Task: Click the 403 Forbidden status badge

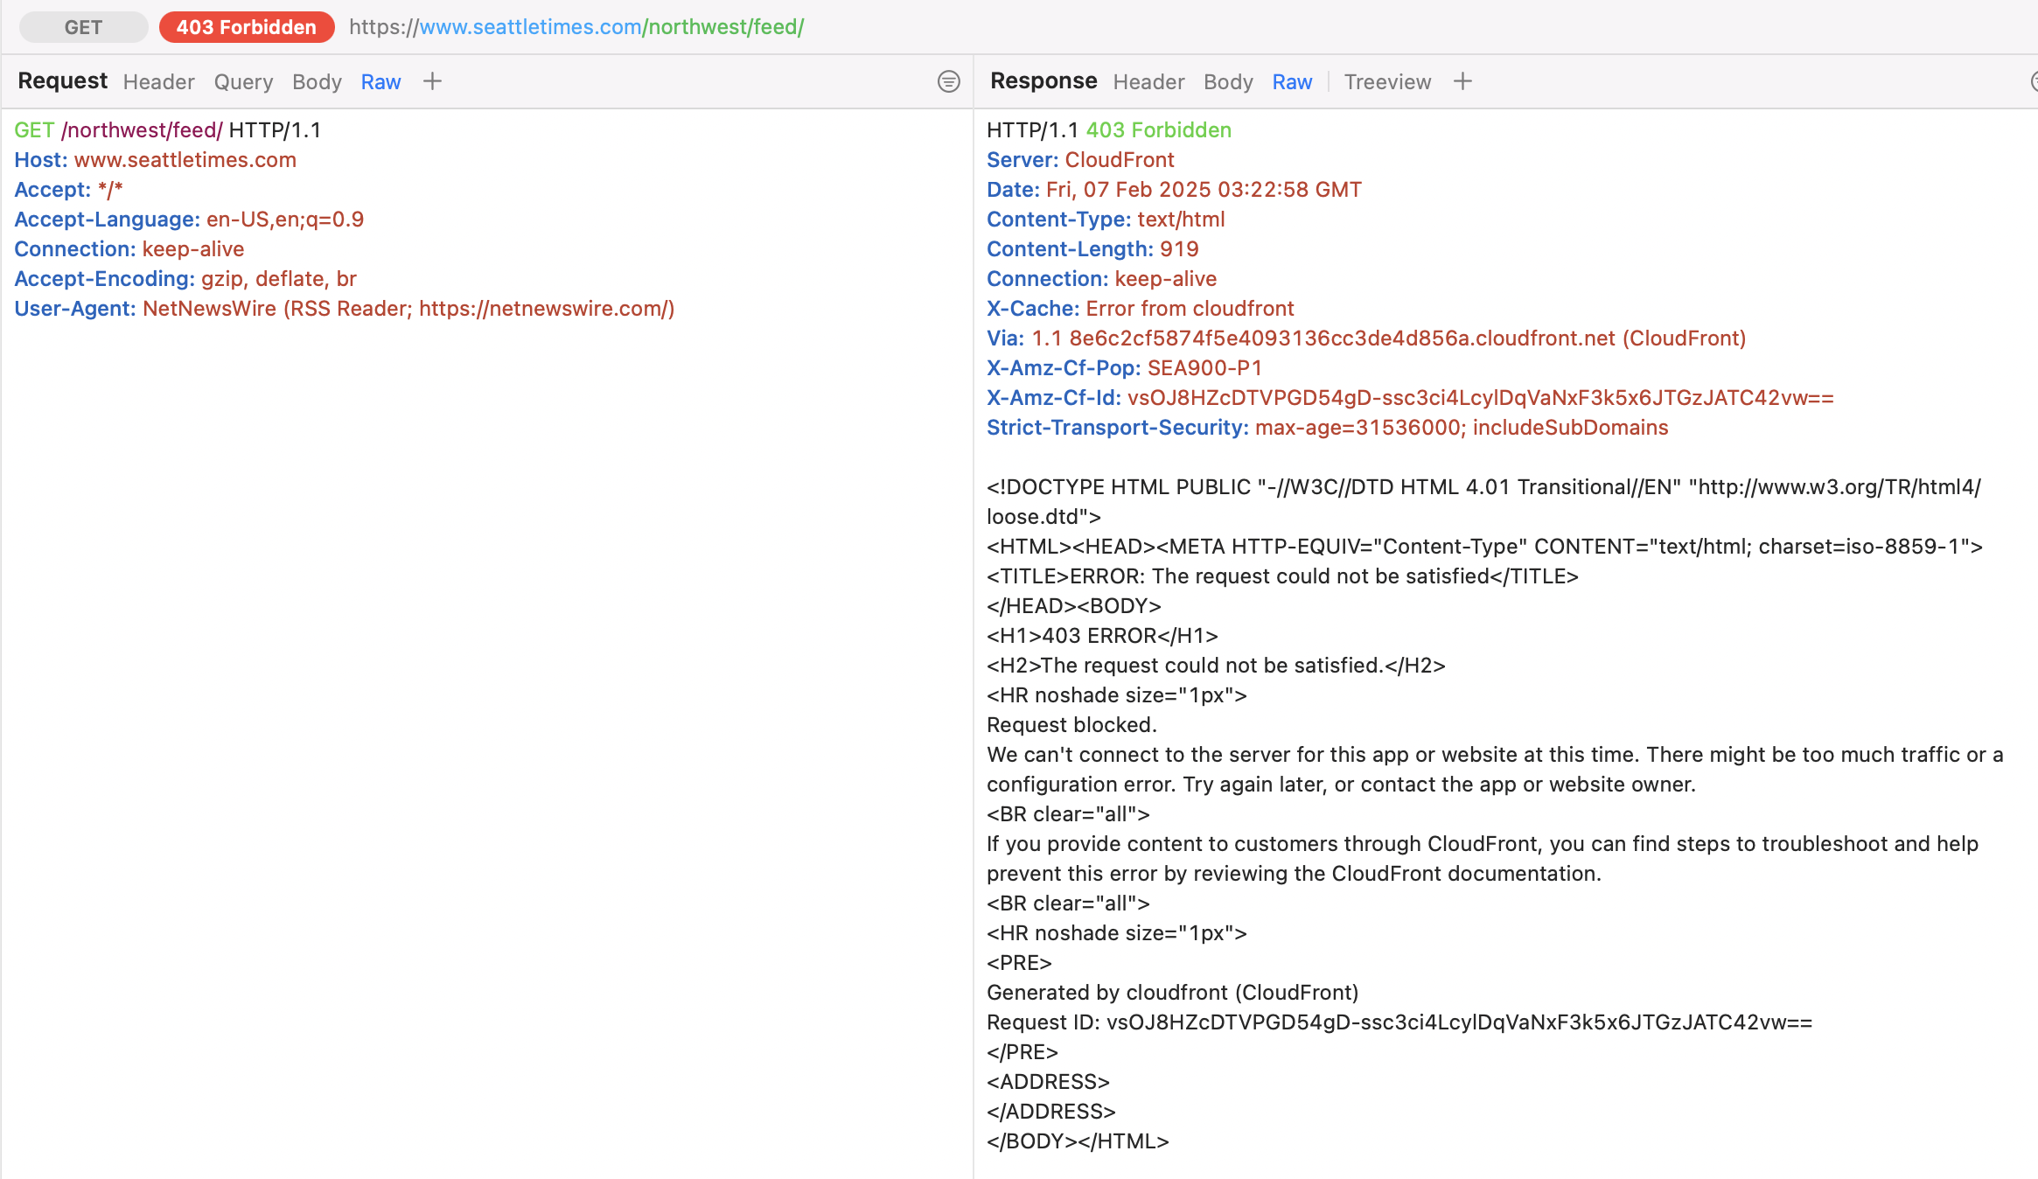Action: (247, 27)
